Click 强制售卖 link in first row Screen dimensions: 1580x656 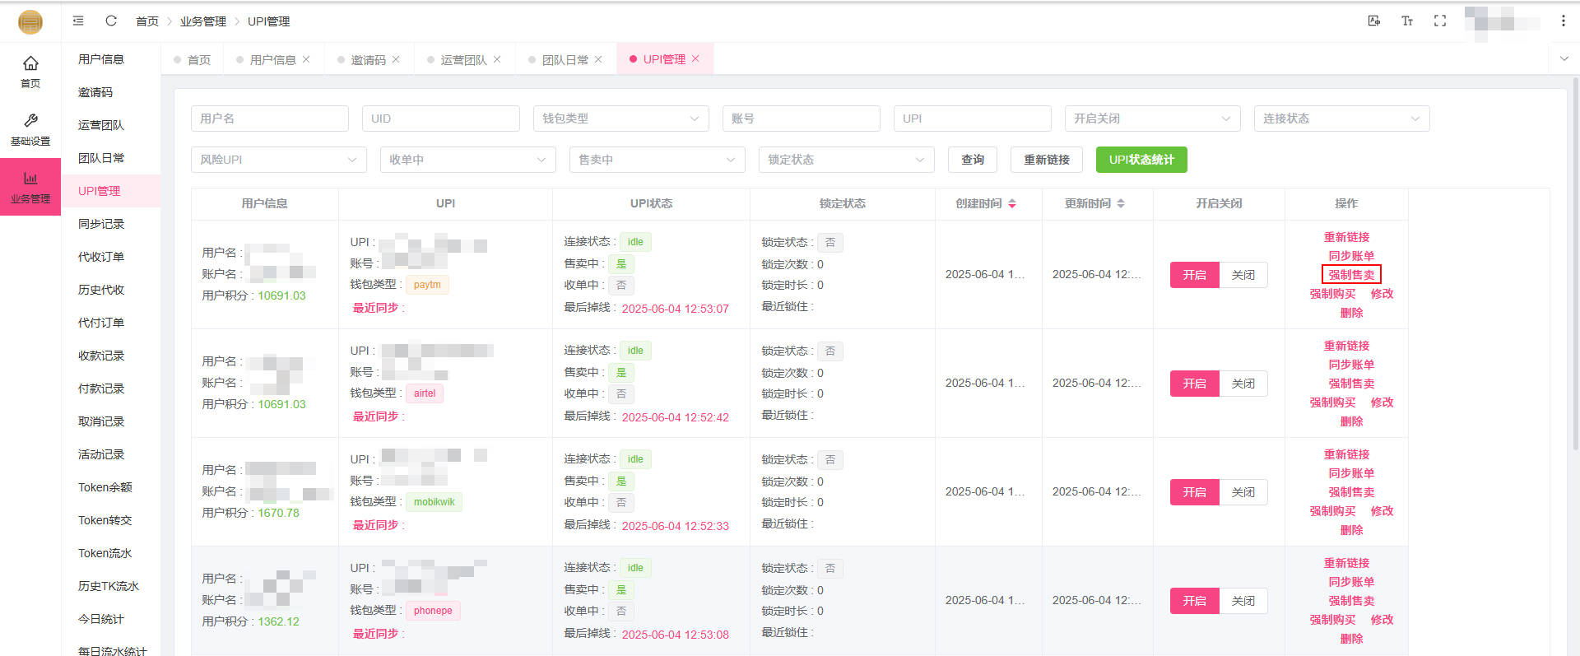[1351, 275]
